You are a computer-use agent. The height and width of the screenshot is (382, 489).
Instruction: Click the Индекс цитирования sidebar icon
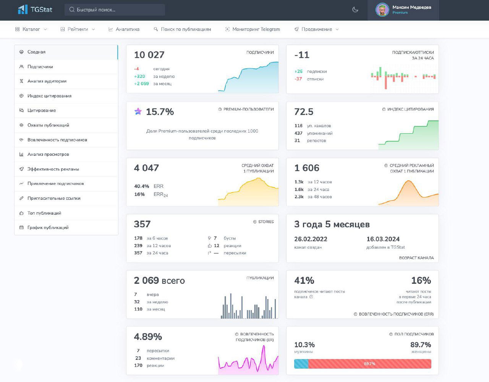21,96
